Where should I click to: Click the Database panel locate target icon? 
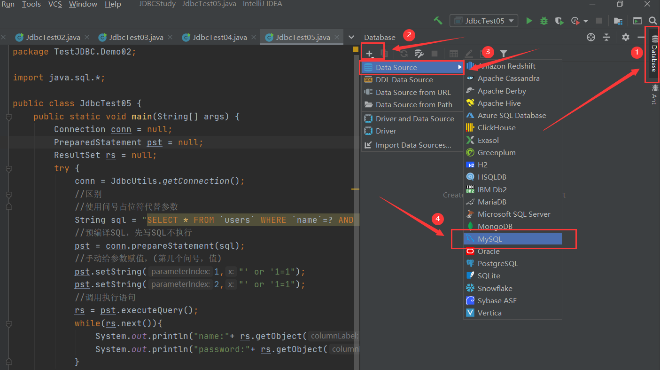pos(591,37)
